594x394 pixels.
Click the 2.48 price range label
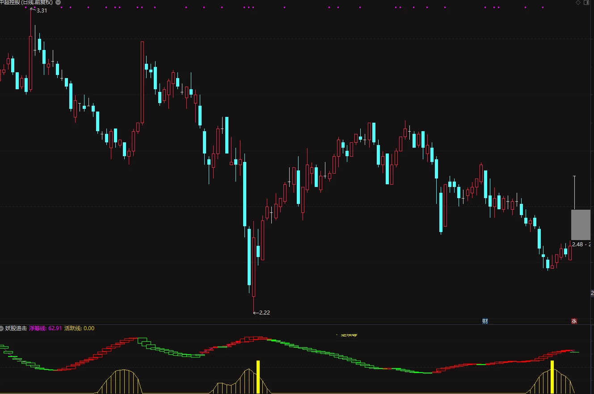[x=581, y=244]
